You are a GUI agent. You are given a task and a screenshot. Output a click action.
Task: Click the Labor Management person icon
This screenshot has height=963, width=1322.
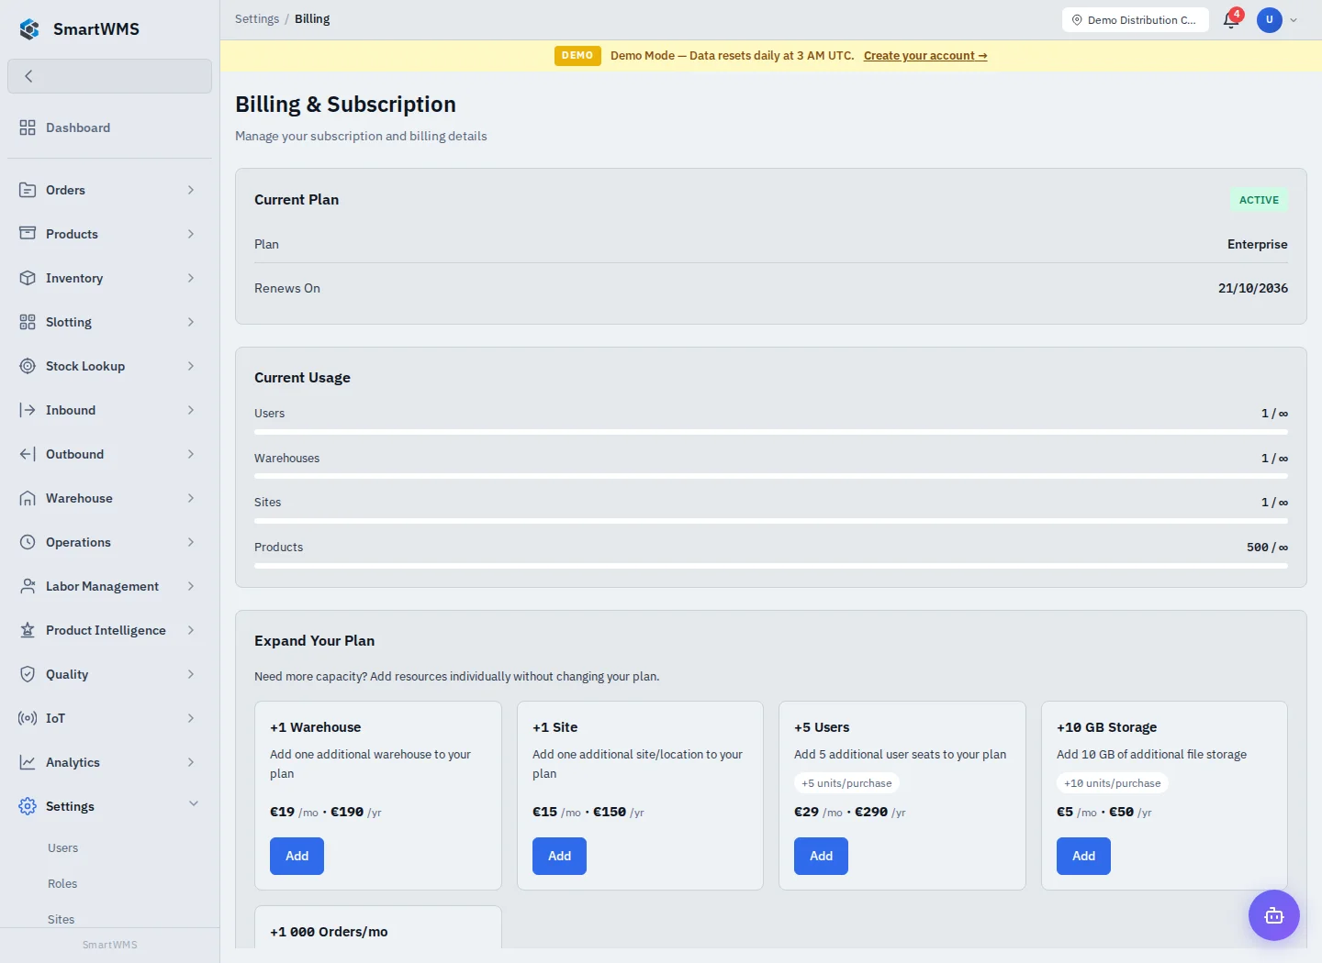click(28, 586)
